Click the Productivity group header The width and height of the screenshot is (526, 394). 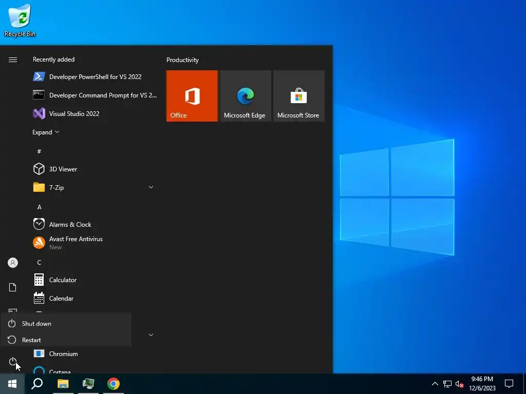[182, 60]
